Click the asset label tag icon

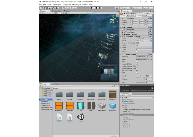(x=152, y=88)
